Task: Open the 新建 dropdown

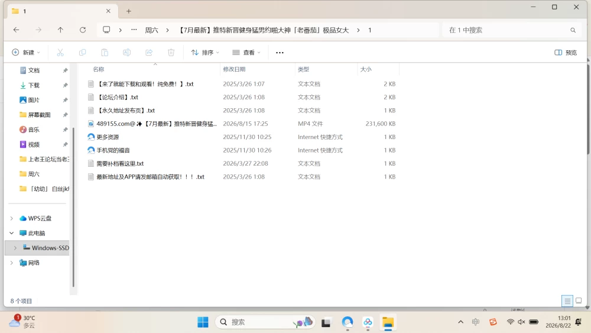Action: point(25,53)
